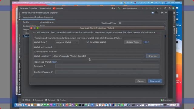194x109 pixels.
Task: Click the Rotate Wallet button
Action: click(133, 42)
